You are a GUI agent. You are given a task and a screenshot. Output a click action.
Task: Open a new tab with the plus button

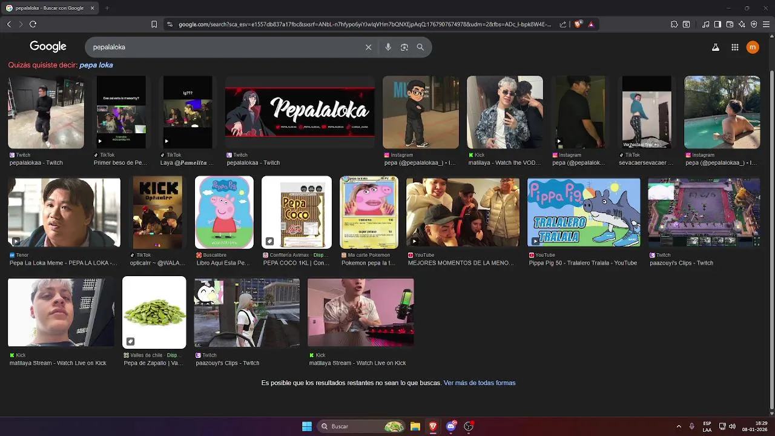point(107,8)
